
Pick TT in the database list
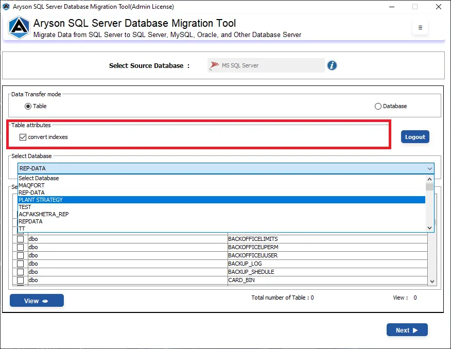pyautogui.click(x=221, y=229)
